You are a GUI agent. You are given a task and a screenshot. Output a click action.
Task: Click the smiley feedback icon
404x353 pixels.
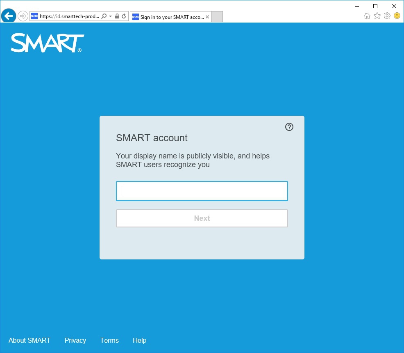click(x=397, y=16)
